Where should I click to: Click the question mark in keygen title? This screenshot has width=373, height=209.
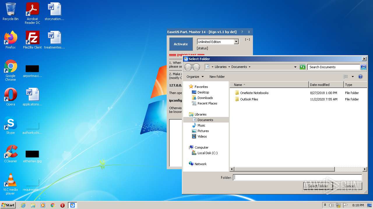pos(242,32)
